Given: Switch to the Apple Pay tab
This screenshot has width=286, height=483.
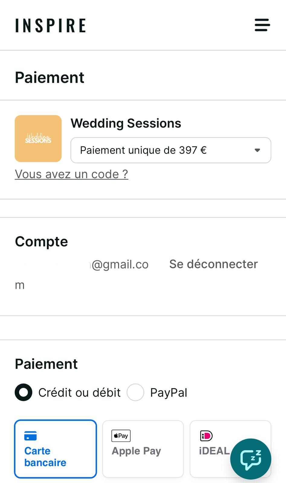Looking at the screenshot, I should point(143,449).
